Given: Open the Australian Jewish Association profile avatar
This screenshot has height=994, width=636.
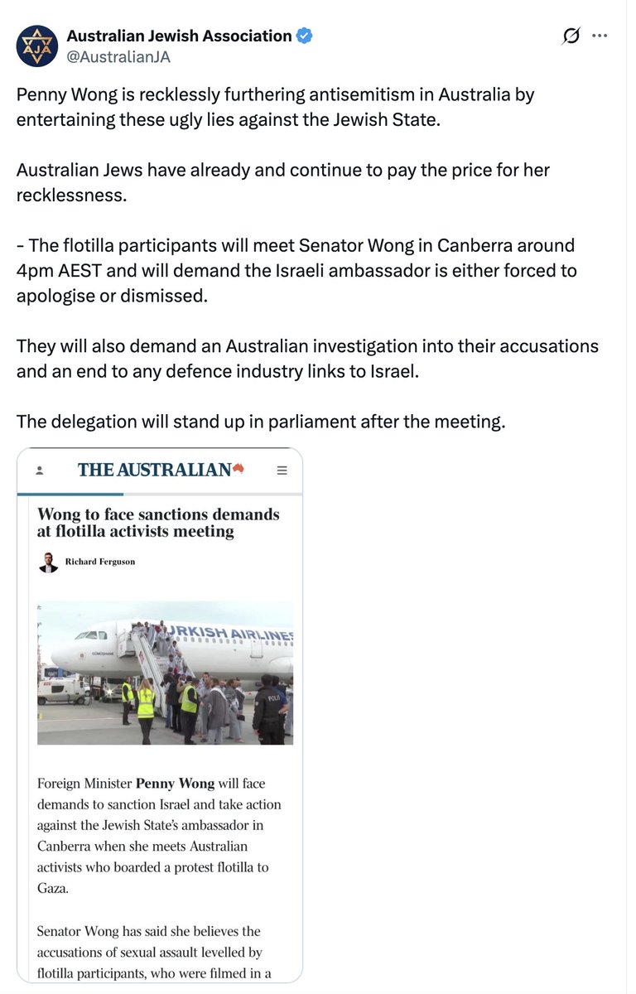Looking at the screenshot, I should [x=36, y=46].
